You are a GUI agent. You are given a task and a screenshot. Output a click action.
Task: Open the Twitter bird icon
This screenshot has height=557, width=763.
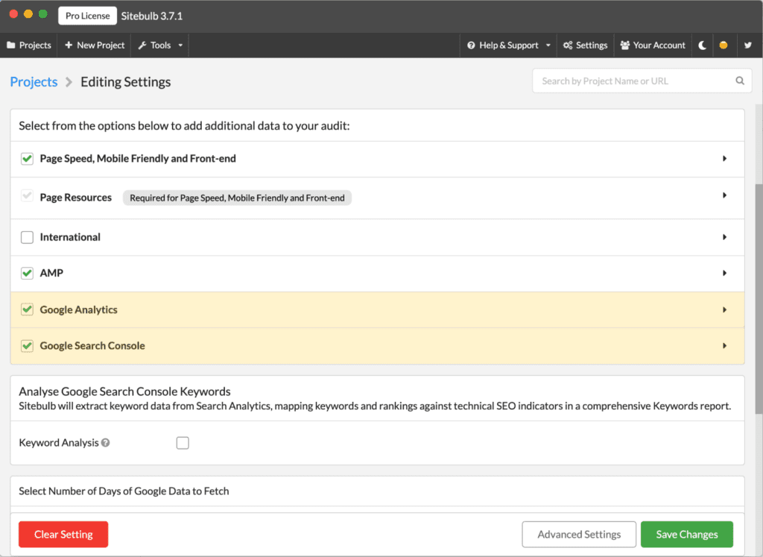(748, 45)
